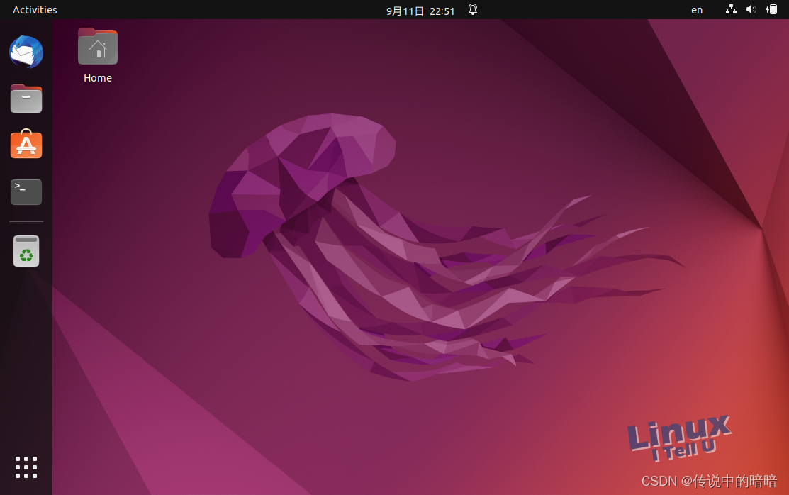Click the notification bell icon
The height and width of the screenshot is (495, 789).
click(473, 10)
